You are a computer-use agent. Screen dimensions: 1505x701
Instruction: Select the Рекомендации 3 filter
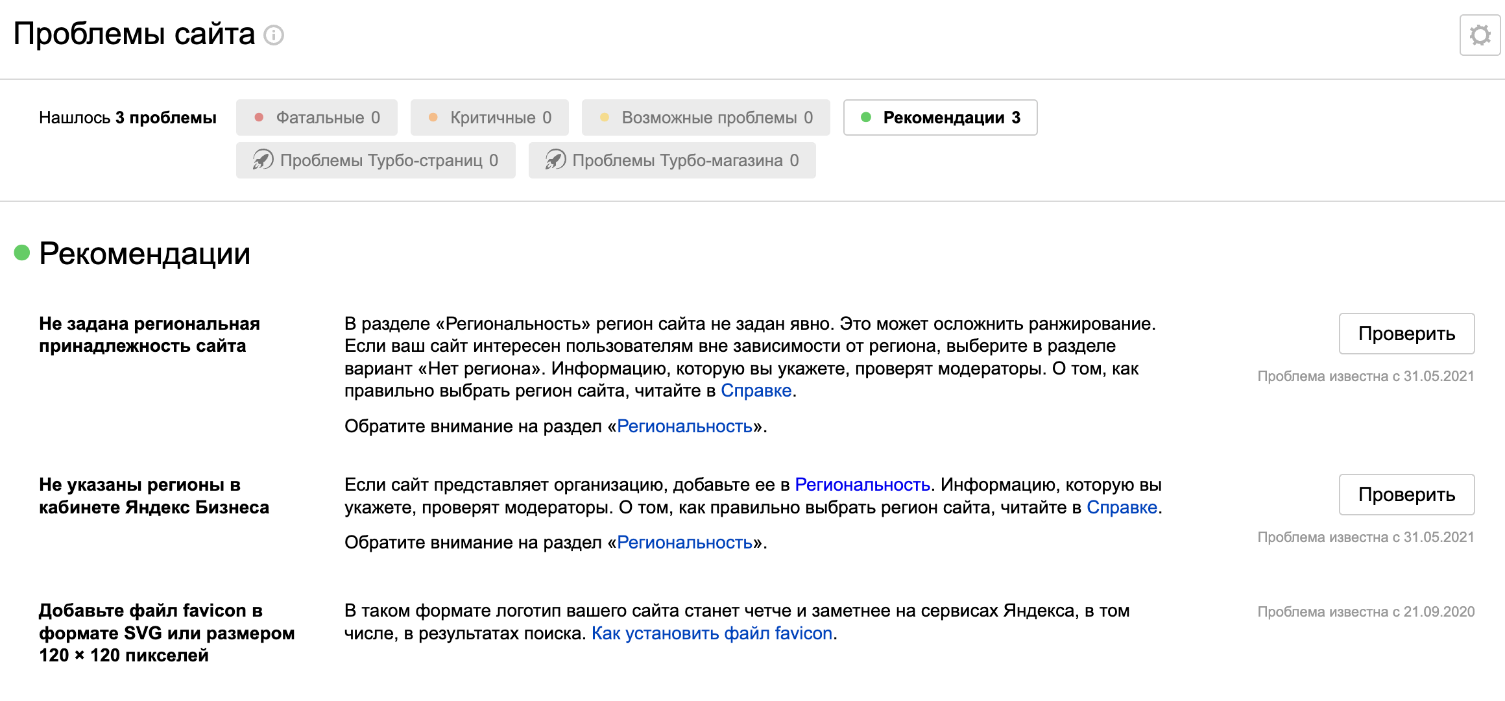coord(940,117)
